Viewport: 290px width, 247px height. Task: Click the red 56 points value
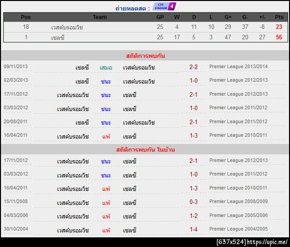[279, 37]
